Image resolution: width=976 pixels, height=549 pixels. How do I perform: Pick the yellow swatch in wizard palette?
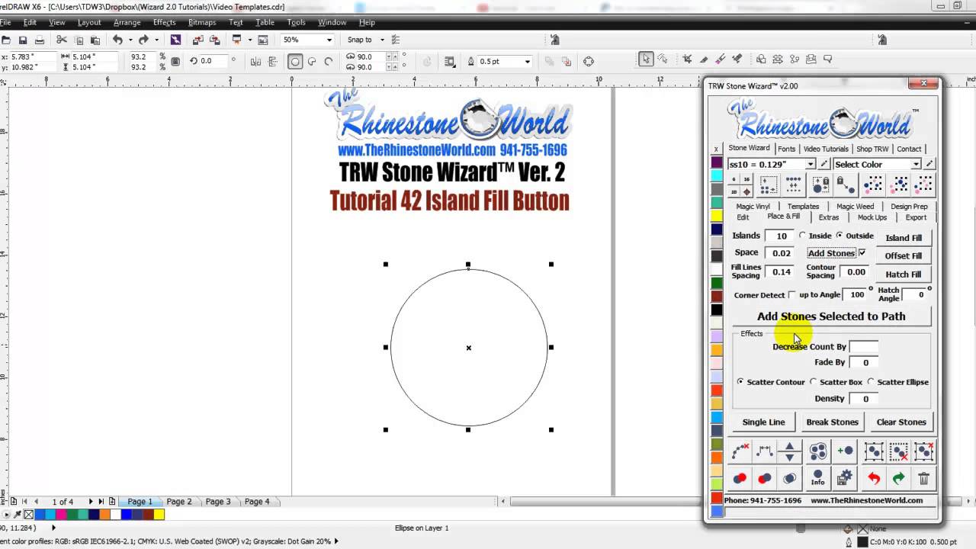click(717, 217)
